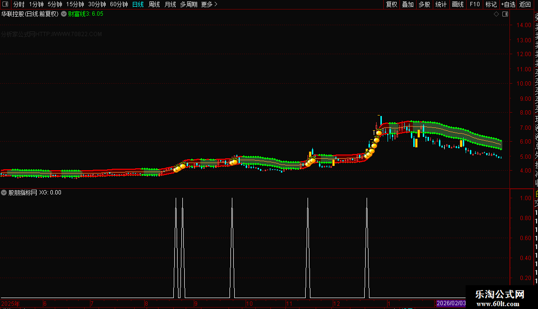Switch to the 周线 weekly chart

[x=154, y=4]
